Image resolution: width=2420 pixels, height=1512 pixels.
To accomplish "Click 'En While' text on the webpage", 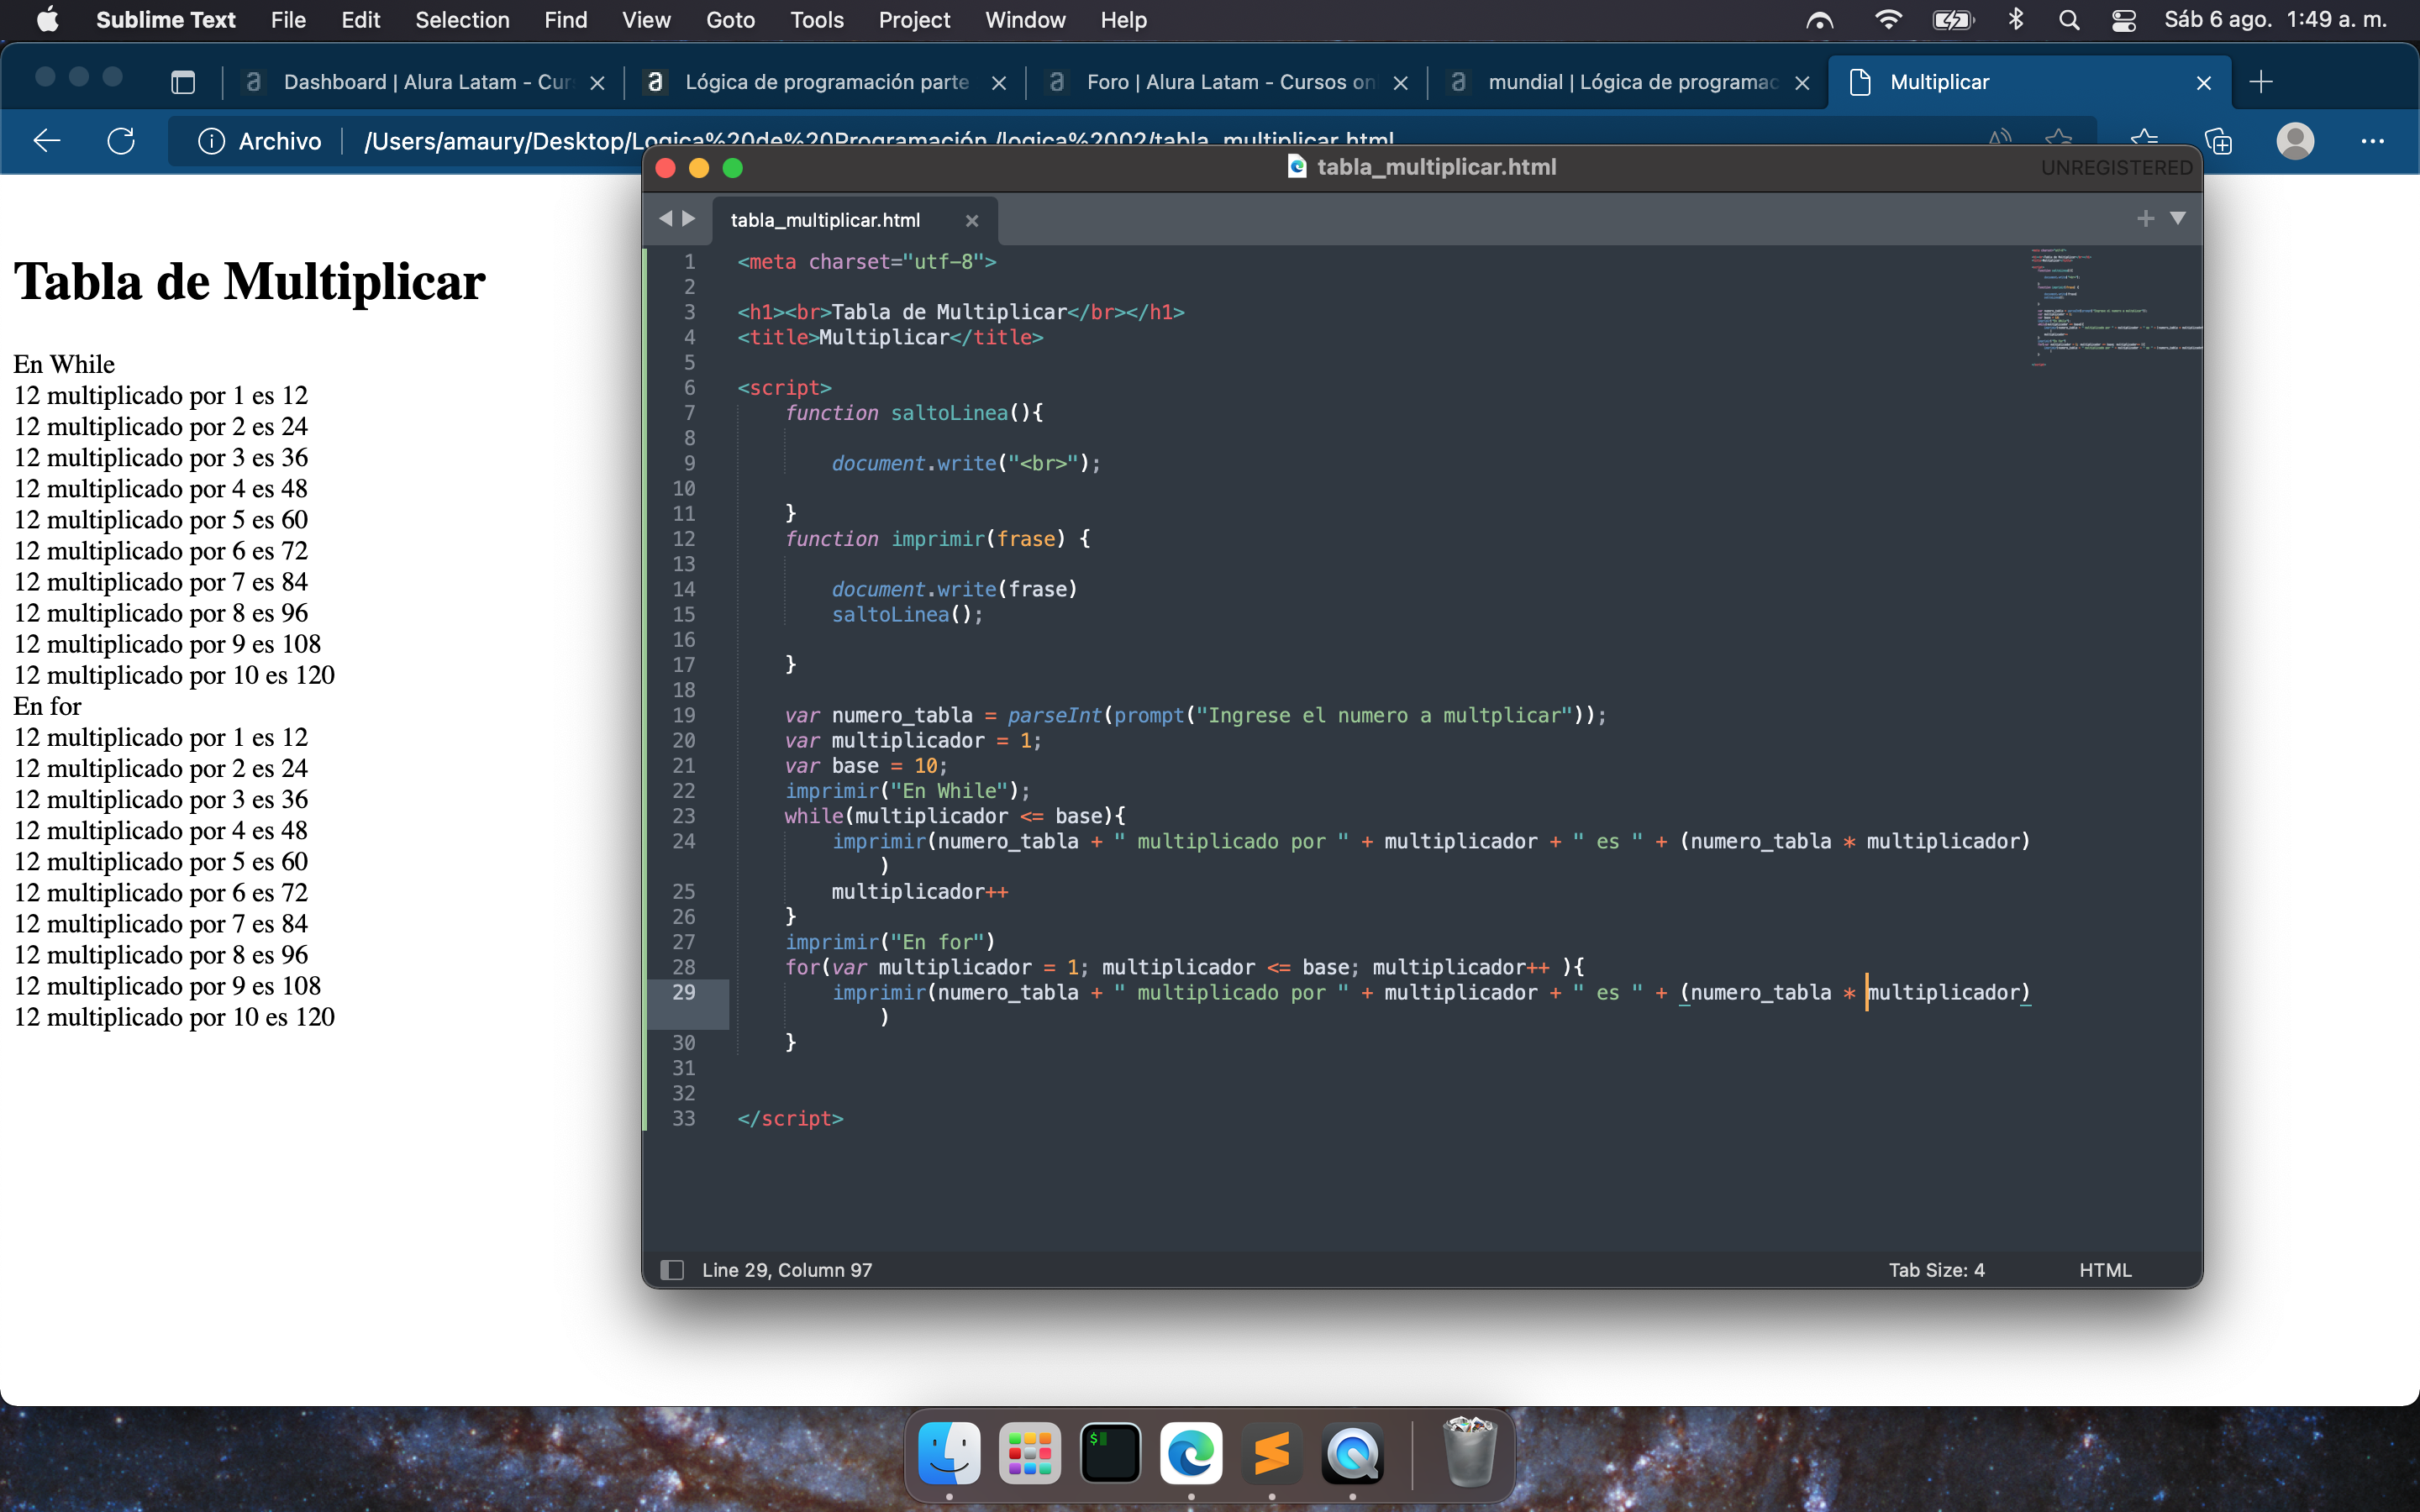I will click(64, 364).
